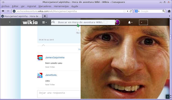Open JanetteAL's avatar thumbnail
Screen dimensions: 172x100
coord(40,75)
